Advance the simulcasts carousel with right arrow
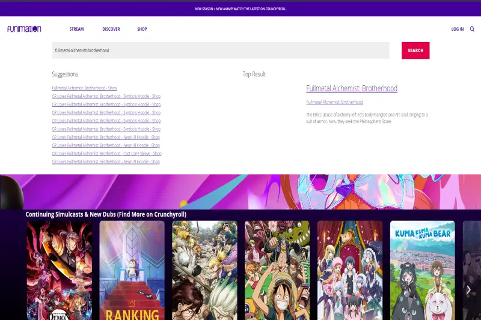 (468, 289)
